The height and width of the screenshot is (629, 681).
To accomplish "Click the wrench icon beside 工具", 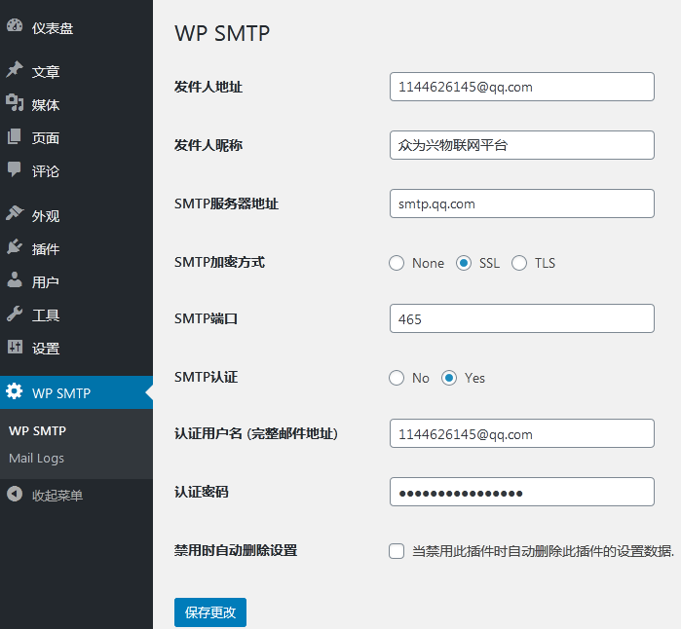I will [x=15, y=314].
